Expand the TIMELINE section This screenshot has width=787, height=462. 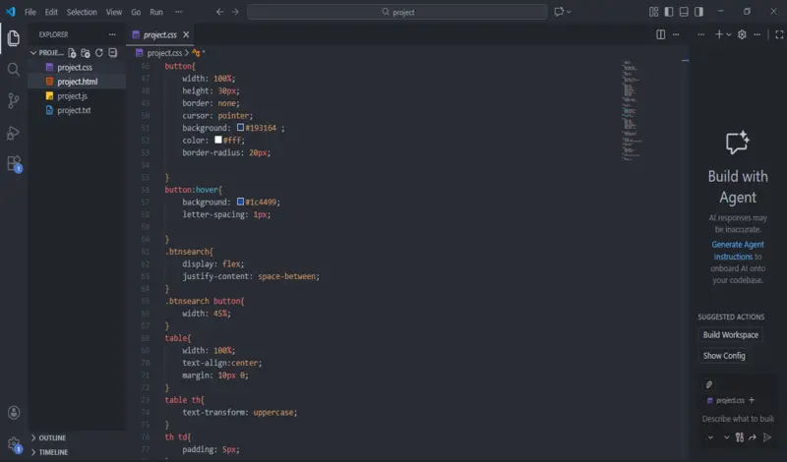pos(33,452)
